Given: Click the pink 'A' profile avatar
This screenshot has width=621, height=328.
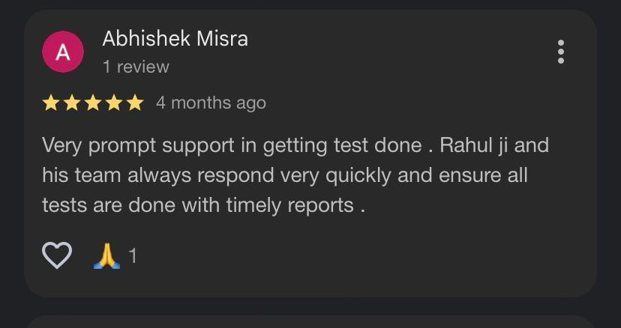Looking at the screenshot, I should (x=62, y=52).
